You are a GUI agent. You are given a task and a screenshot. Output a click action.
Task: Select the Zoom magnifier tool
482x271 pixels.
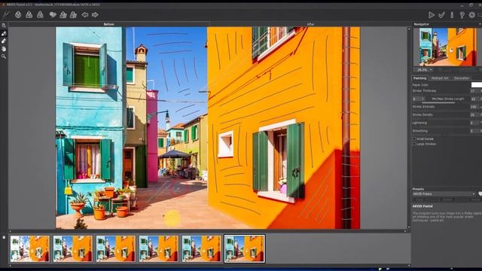point(4,56)
